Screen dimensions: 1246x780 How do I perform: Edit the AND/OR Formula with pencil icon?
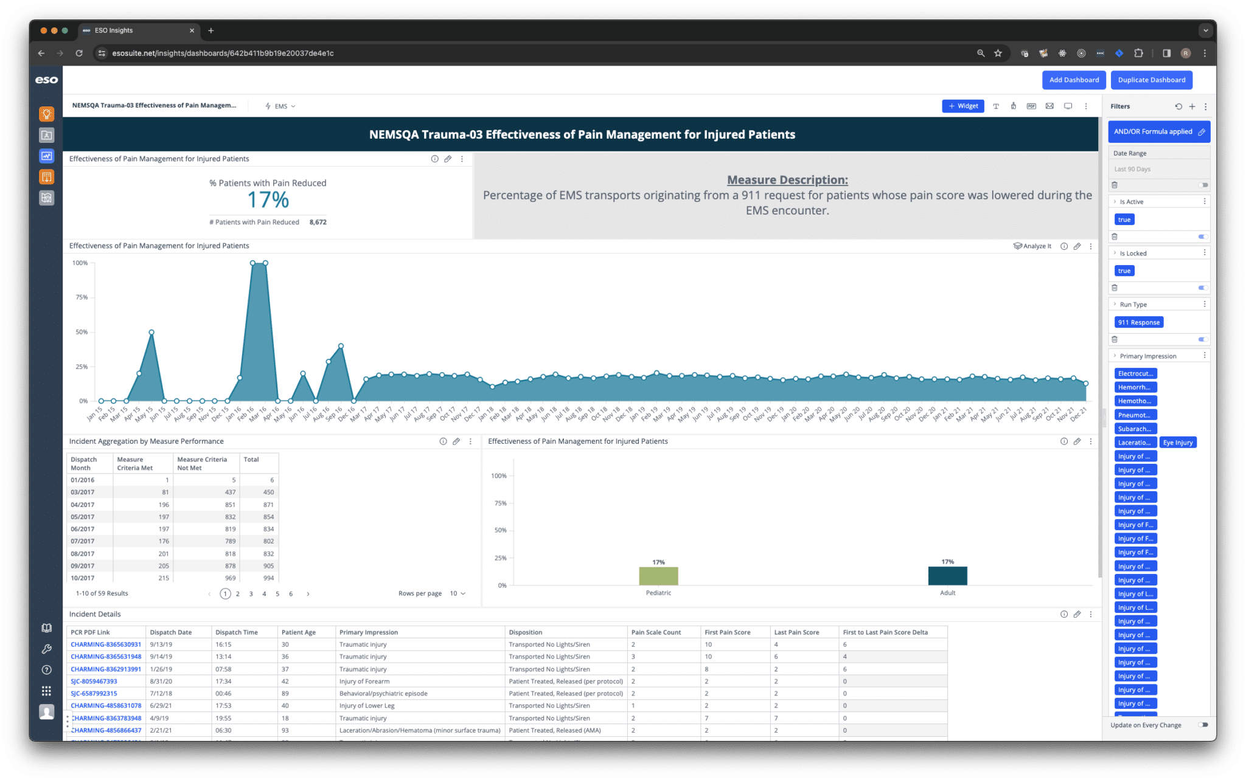point(1202,132)
